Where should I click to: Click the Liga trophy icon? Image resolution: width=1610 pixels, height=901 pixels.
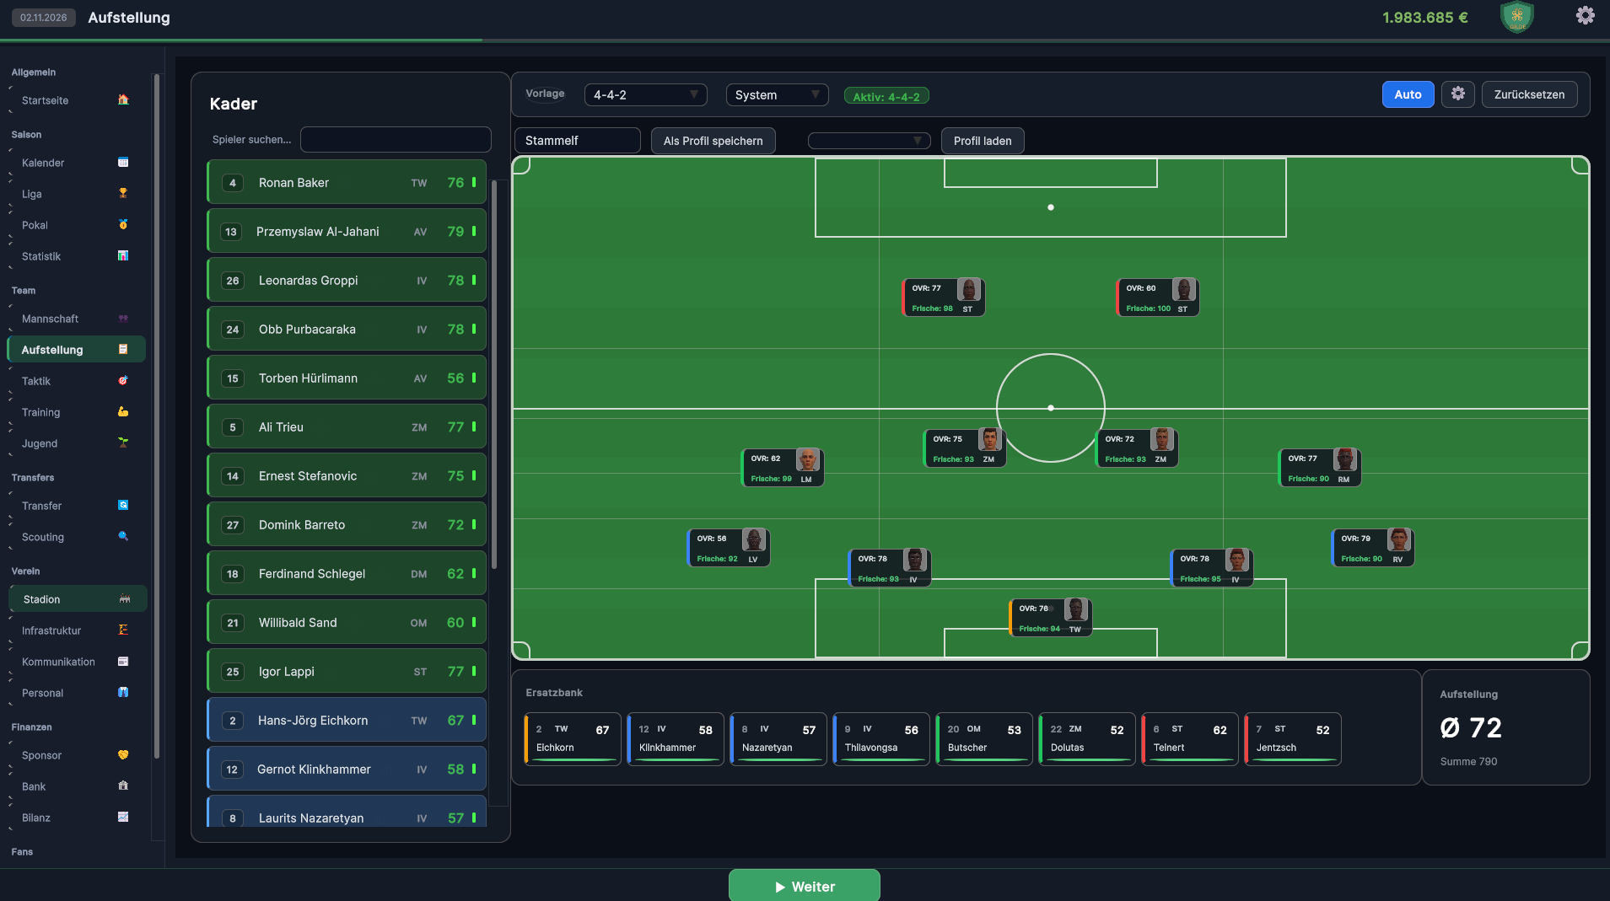(x=123, y=193)
